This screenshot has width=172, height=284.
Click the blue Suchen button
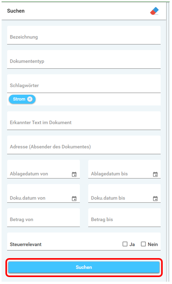[x=84, y=267]
